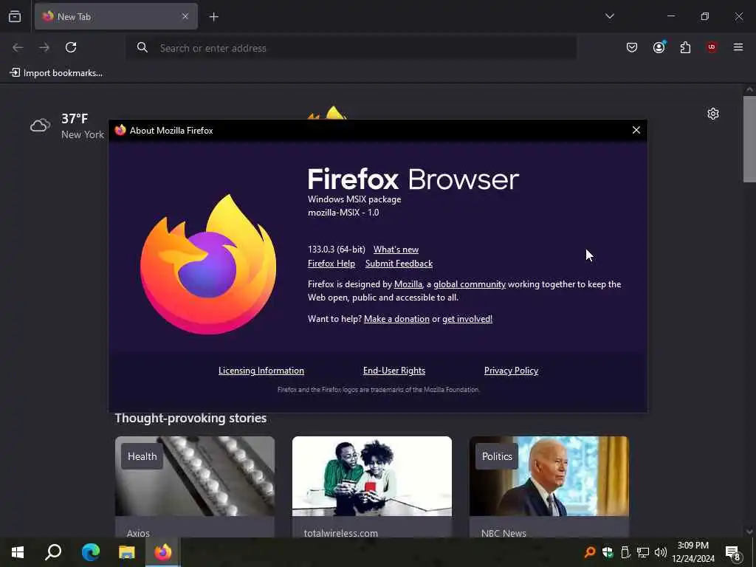This screenshot has width=756, height=567.
Task: Click the 133.0.3 (64-bit) version text
Action: 337,250
